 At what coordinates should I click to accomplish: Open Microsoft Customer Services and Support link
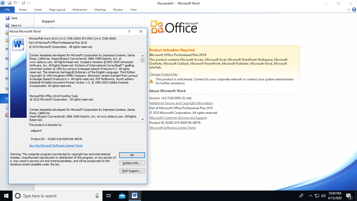[x=178, y=118]
